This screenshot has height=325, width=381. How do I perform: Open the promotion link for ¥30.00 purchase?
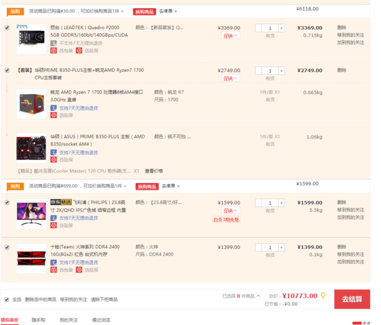76,11
